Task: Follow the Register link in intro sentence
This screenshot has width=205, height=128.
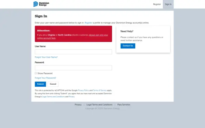Action: 88,23
